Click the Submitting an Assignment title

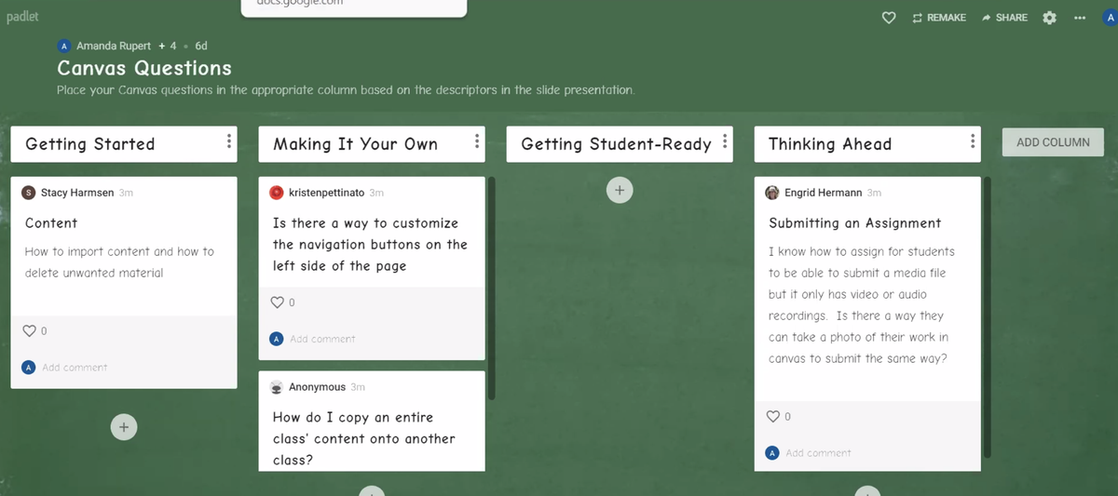coord(855,223)
